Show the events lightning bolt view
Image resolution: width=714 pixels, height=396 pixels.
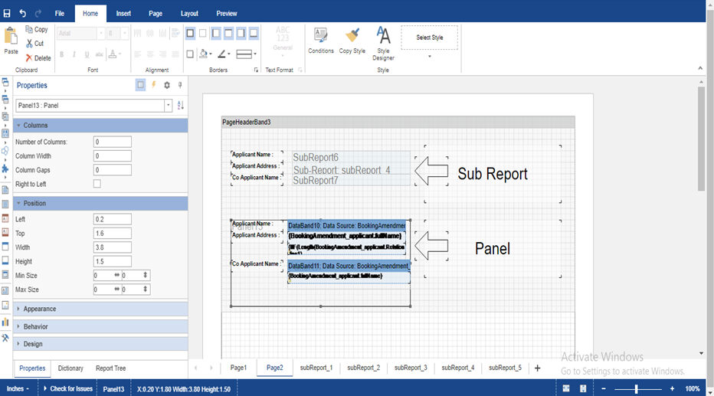point(154,85)
